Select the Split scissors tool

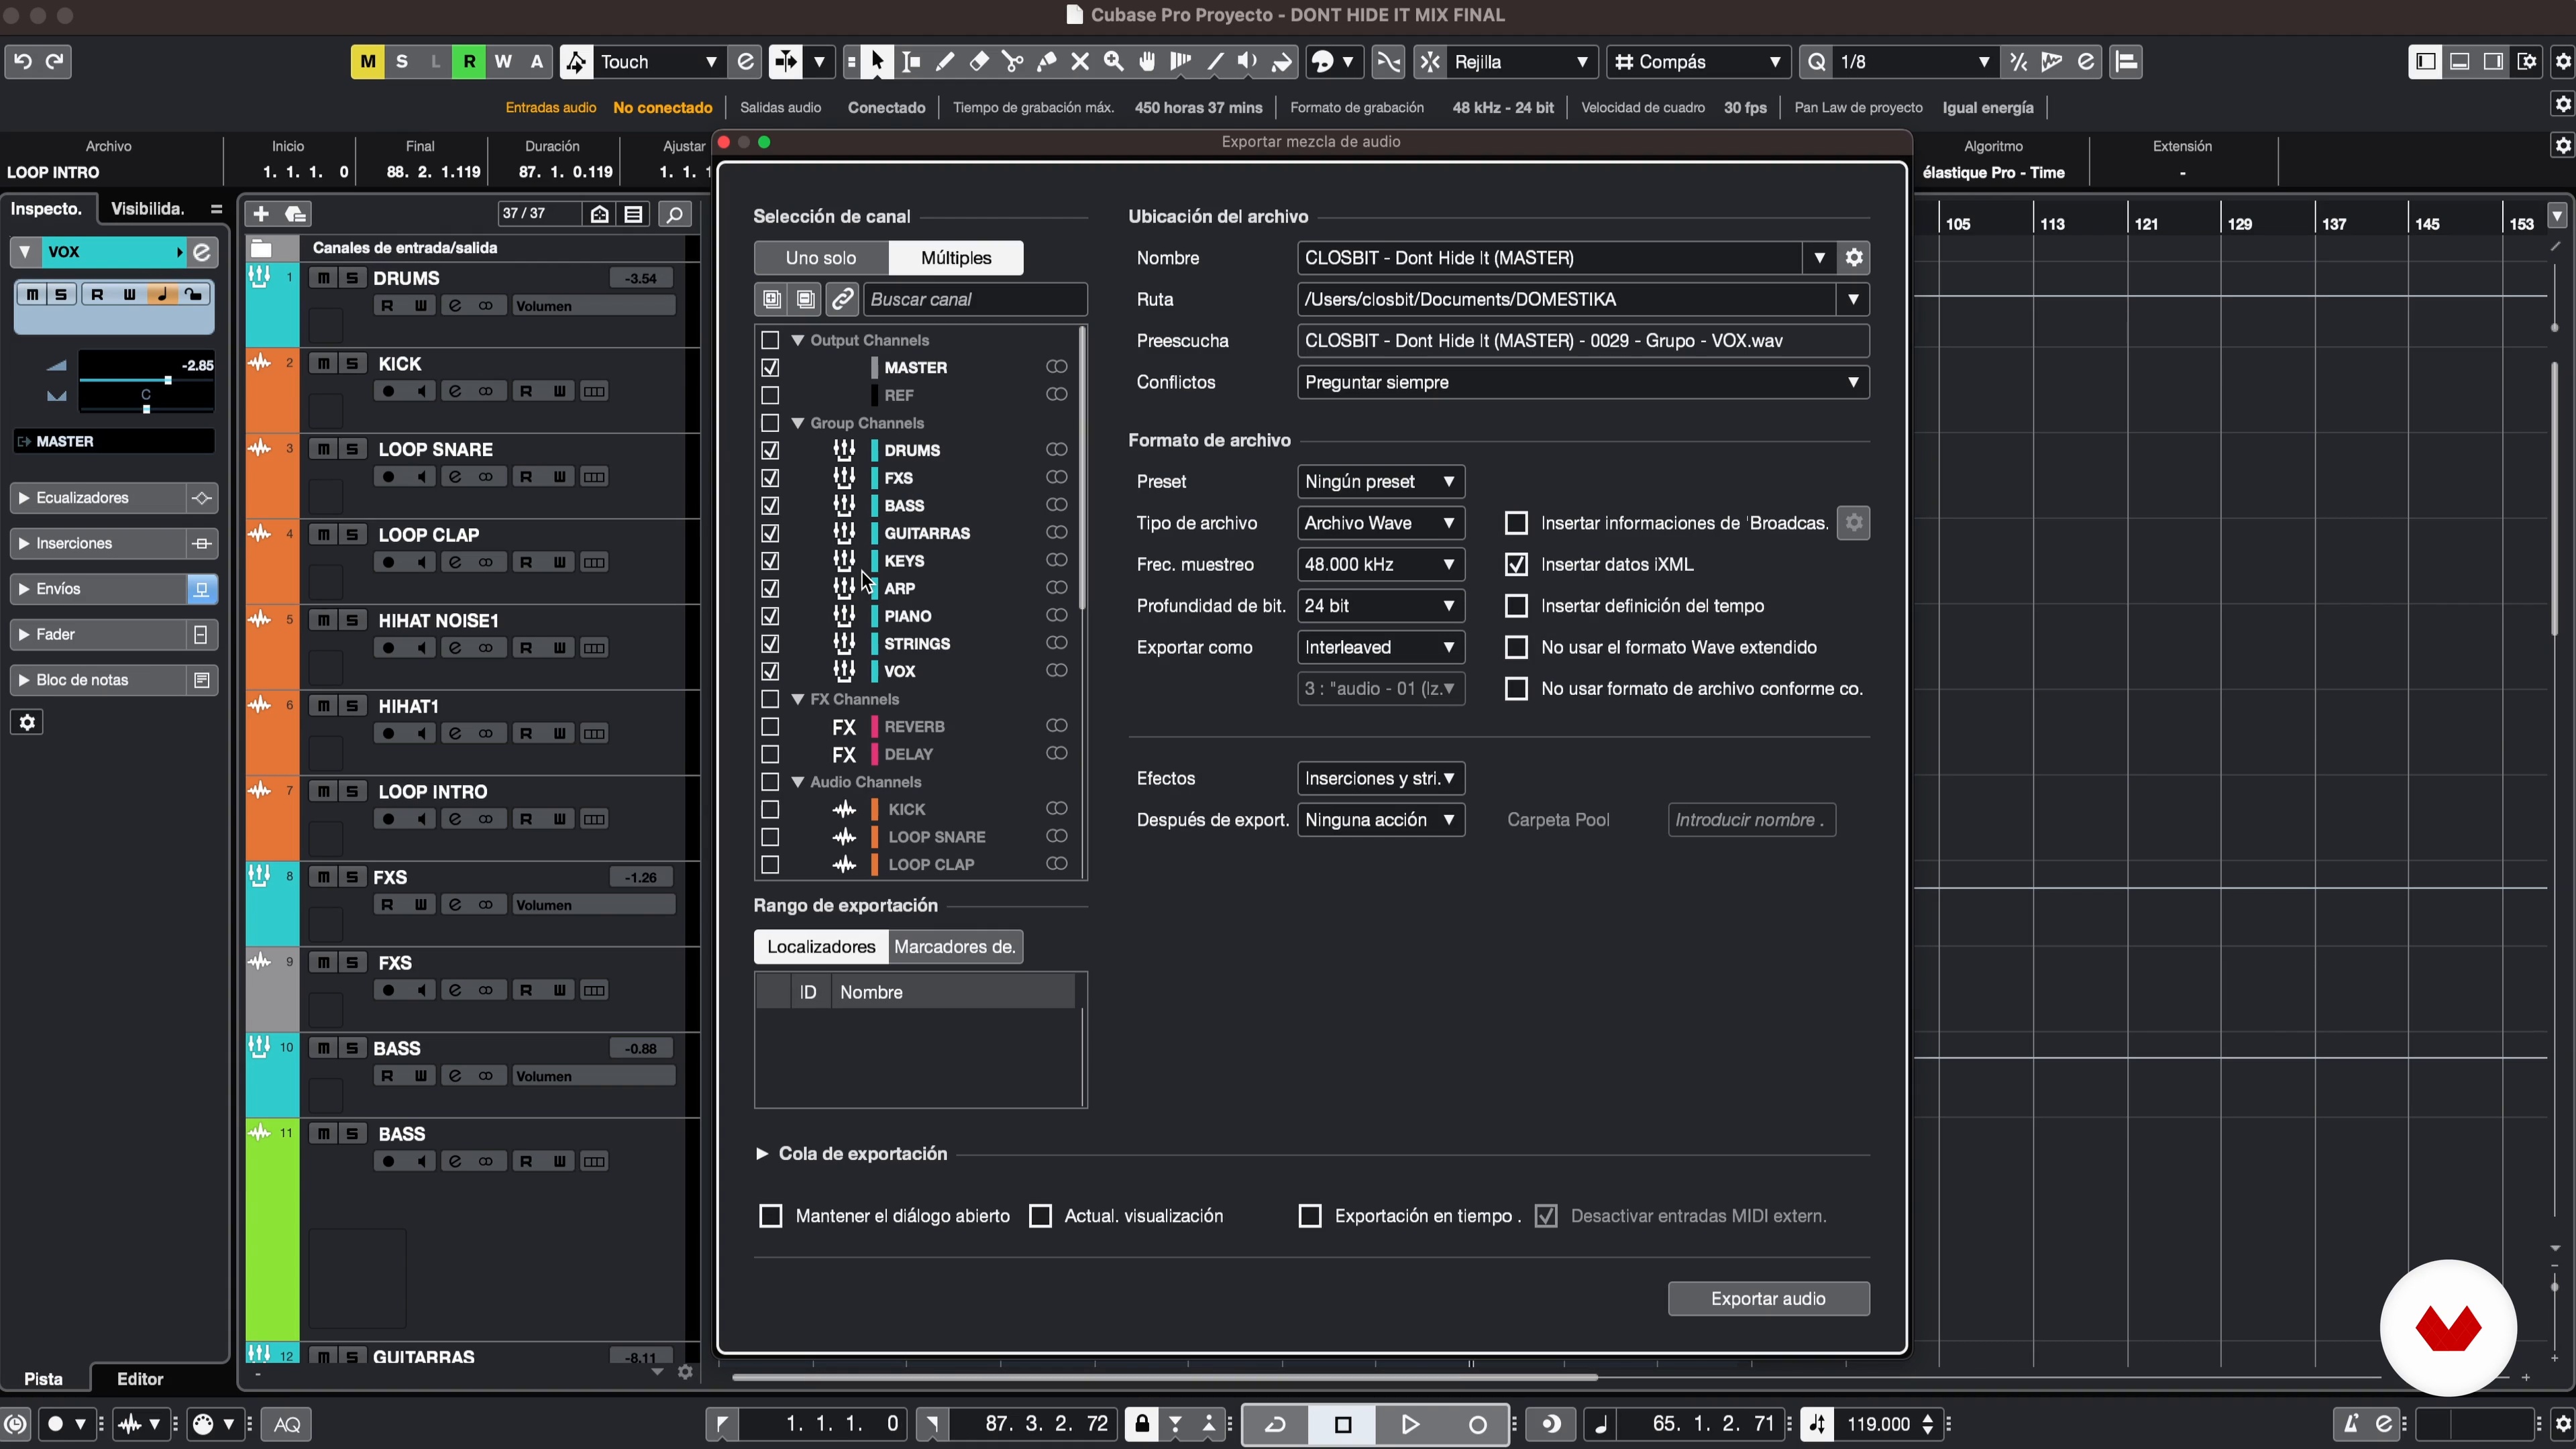click(x=1013, y=62)
